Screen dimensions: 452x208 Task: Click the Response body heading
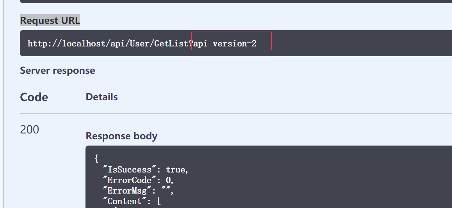(121, 136)
